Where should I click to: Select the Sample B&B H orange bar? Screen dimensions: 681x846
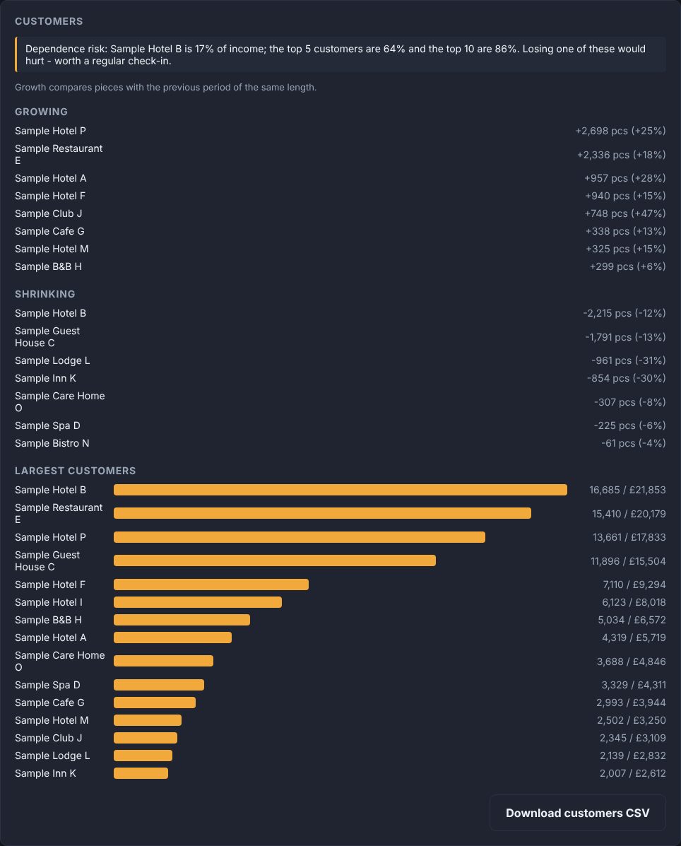(182, 620)
